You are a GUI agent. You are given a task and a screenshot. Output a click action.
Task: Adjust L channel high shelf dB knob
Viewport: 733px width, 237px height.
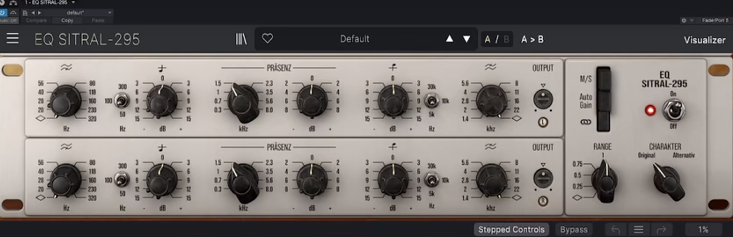tap(393, 100)
